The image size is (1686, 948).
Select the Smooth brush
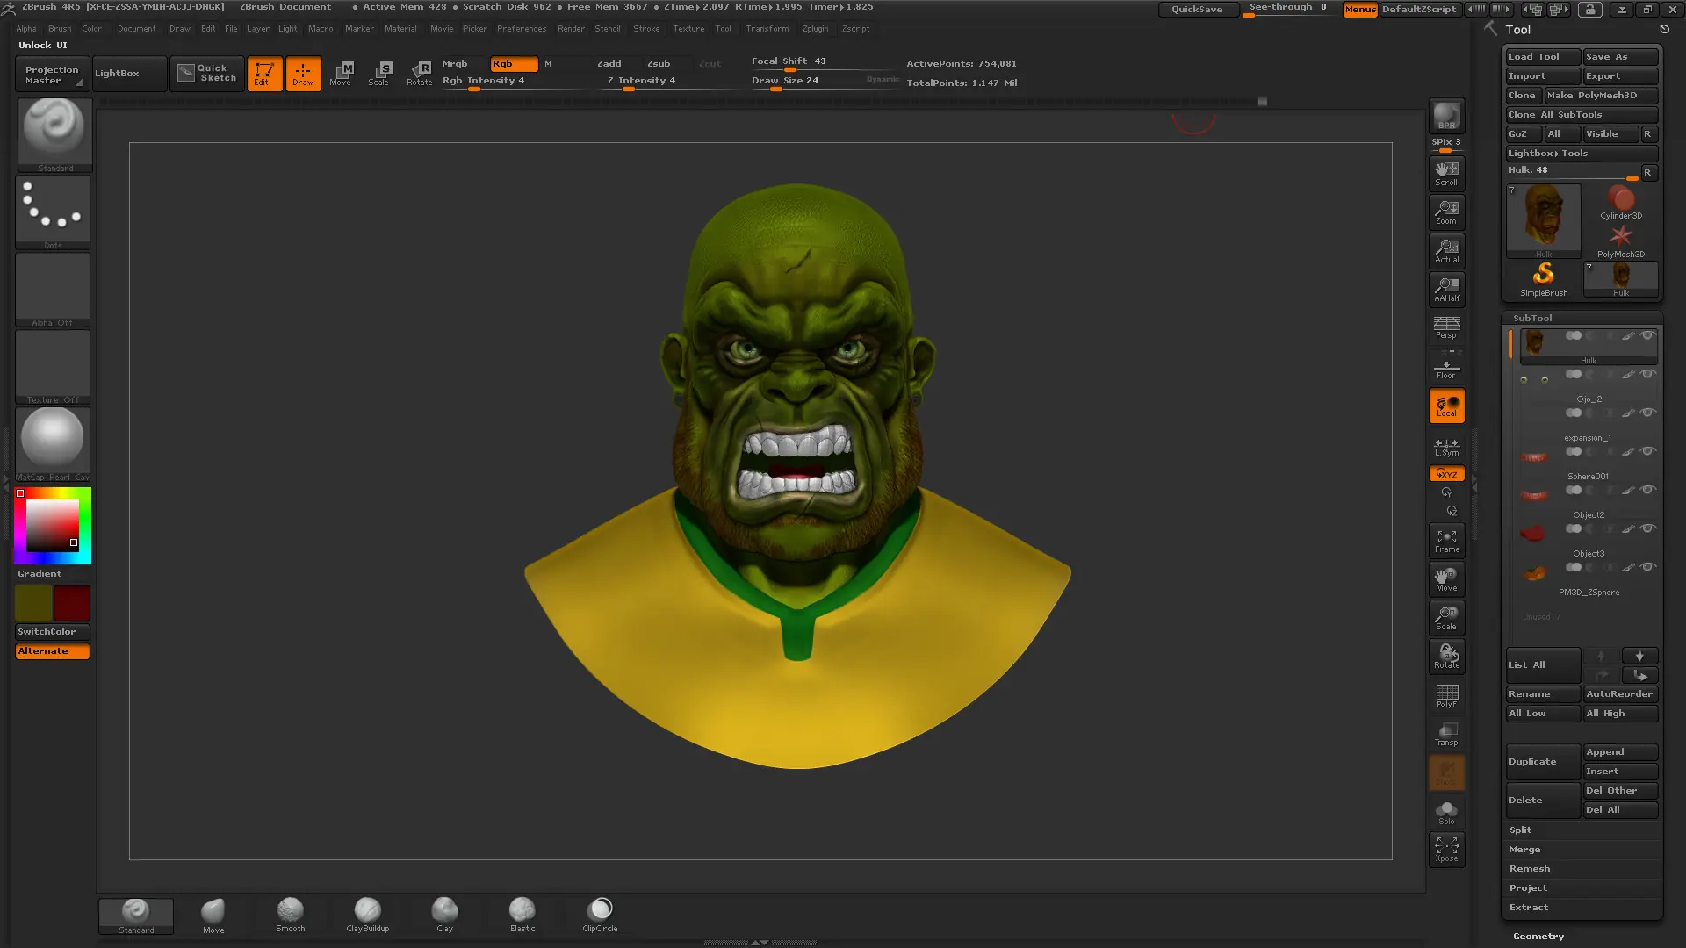coord(291,915)
